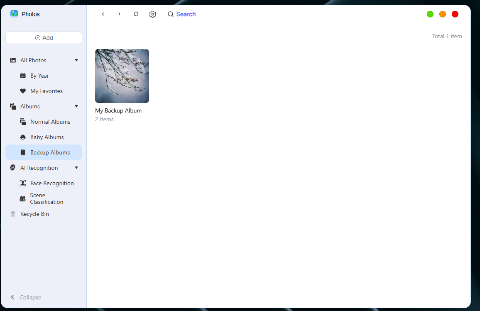Click the "2 items" count text
This screenshot has height=311, width=480.
click(x=104, y=120)
